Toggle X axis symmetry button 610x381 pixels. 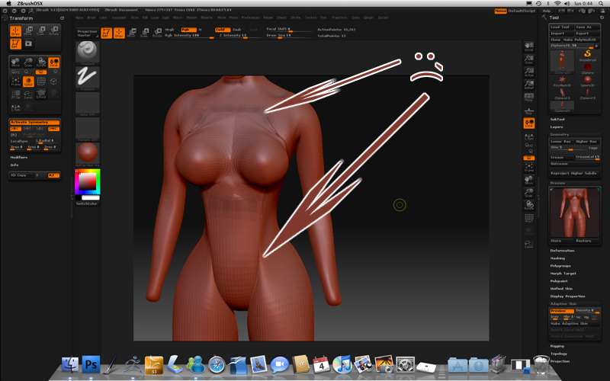[x=15, y=128]
